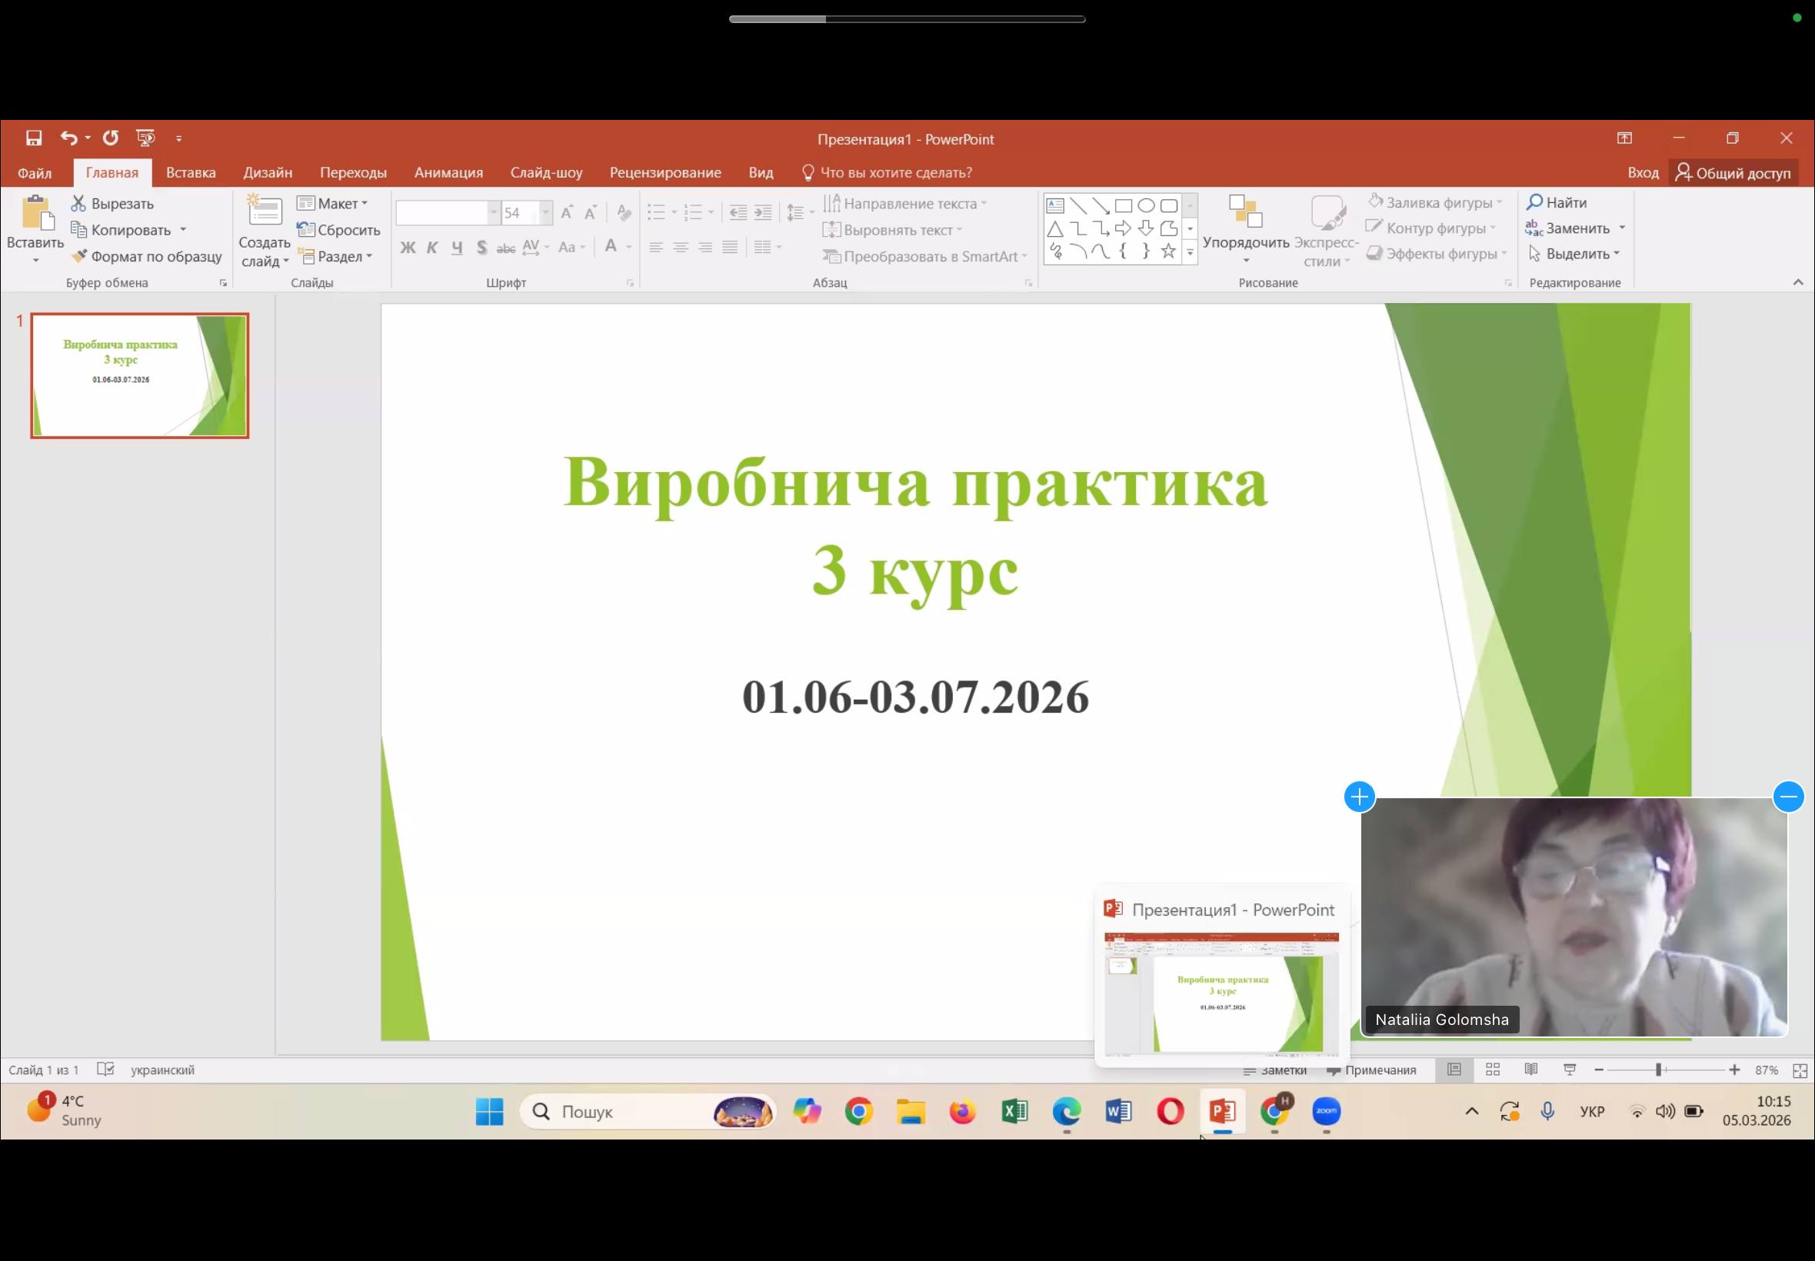
Task: Select slide 1 thumbnail in slide panel
Action: point(140,375)
